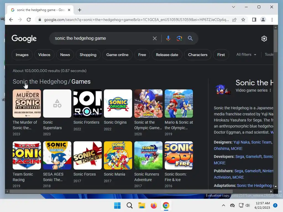
Task: Click the forward navigation arrow
Action: click(20, 20)
